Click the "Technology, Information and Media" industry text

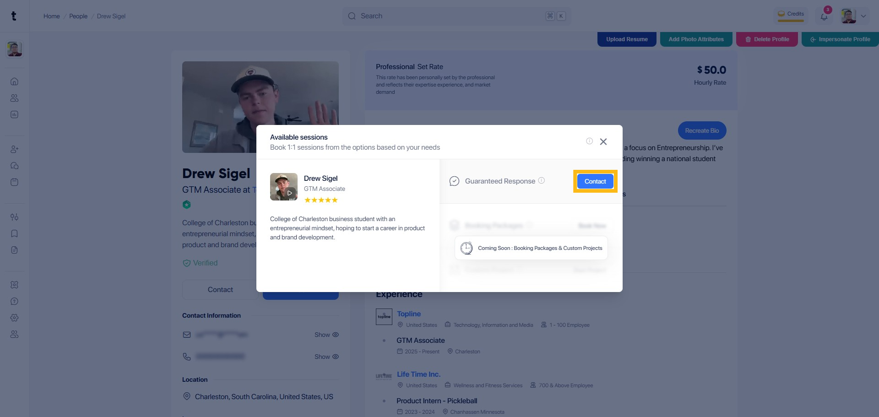pyautogui.click(x=493, y=325)
